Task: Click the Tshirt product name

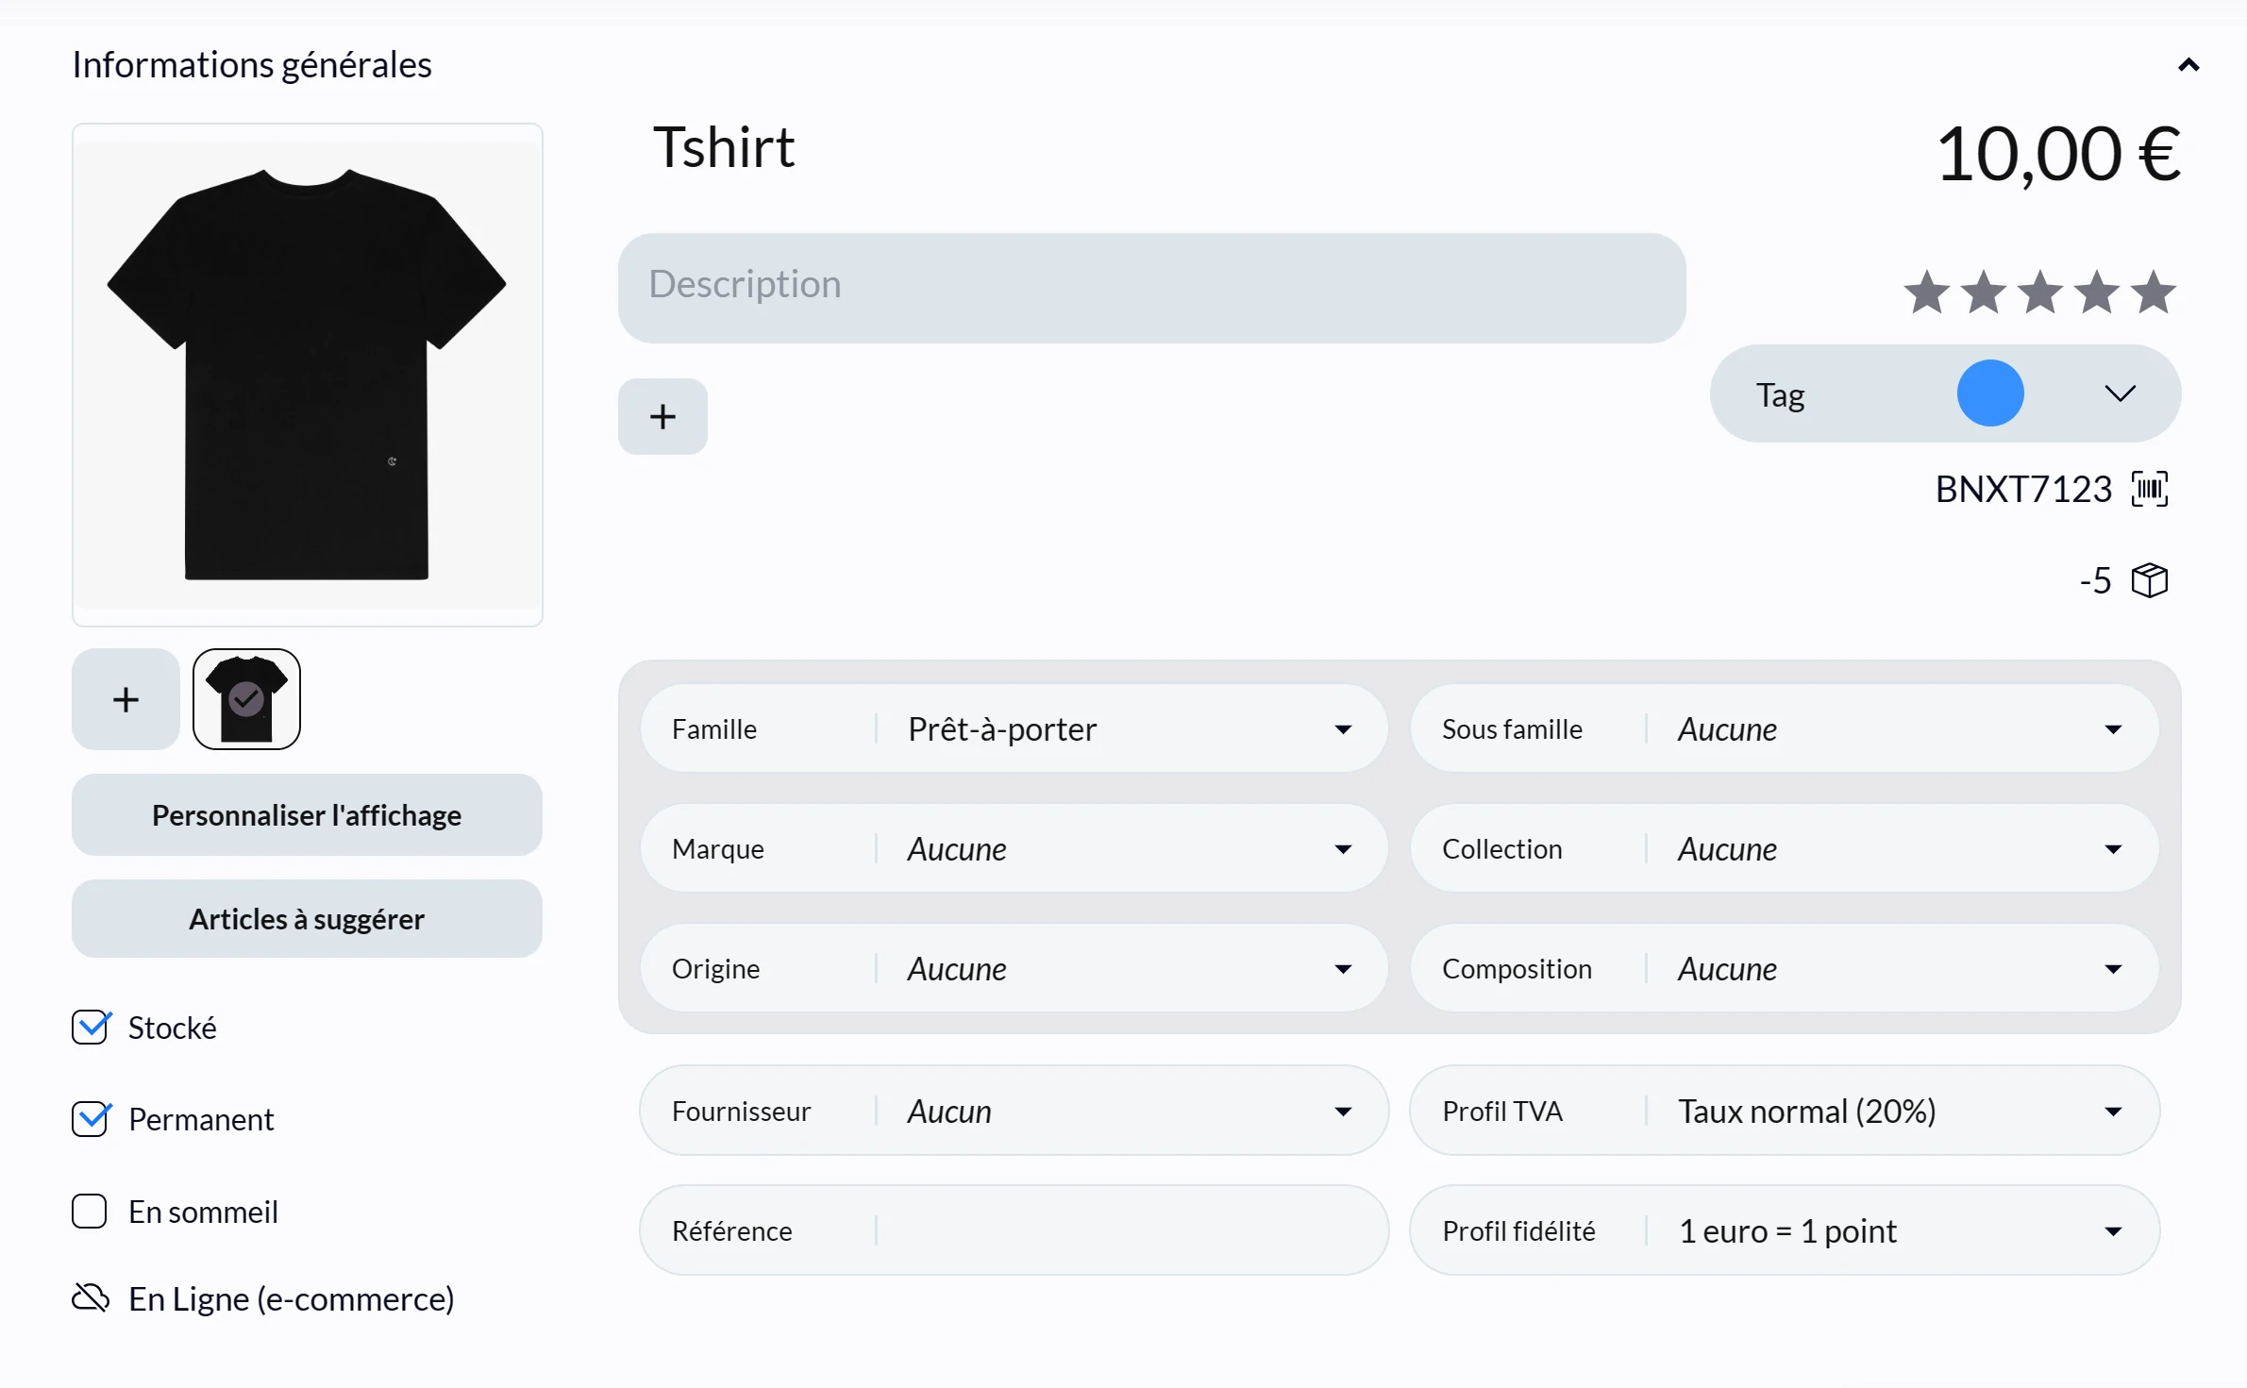Action: point(724,148)
